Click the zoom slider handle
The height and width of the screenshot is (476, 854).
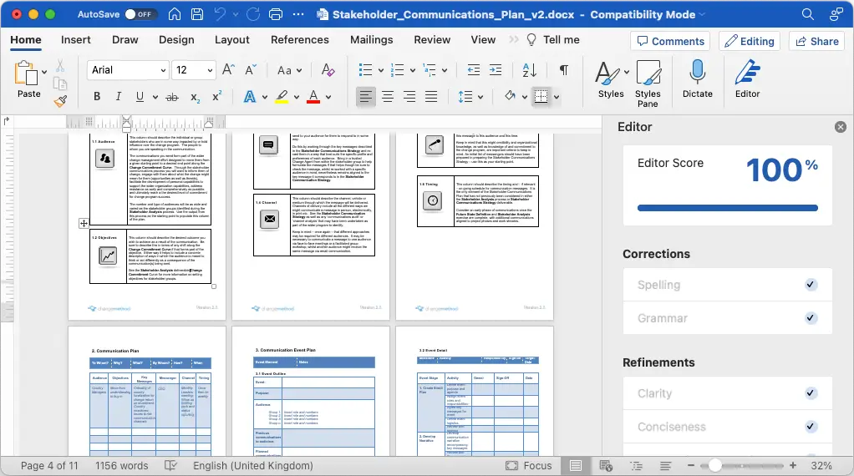click(x=714, y=466)
